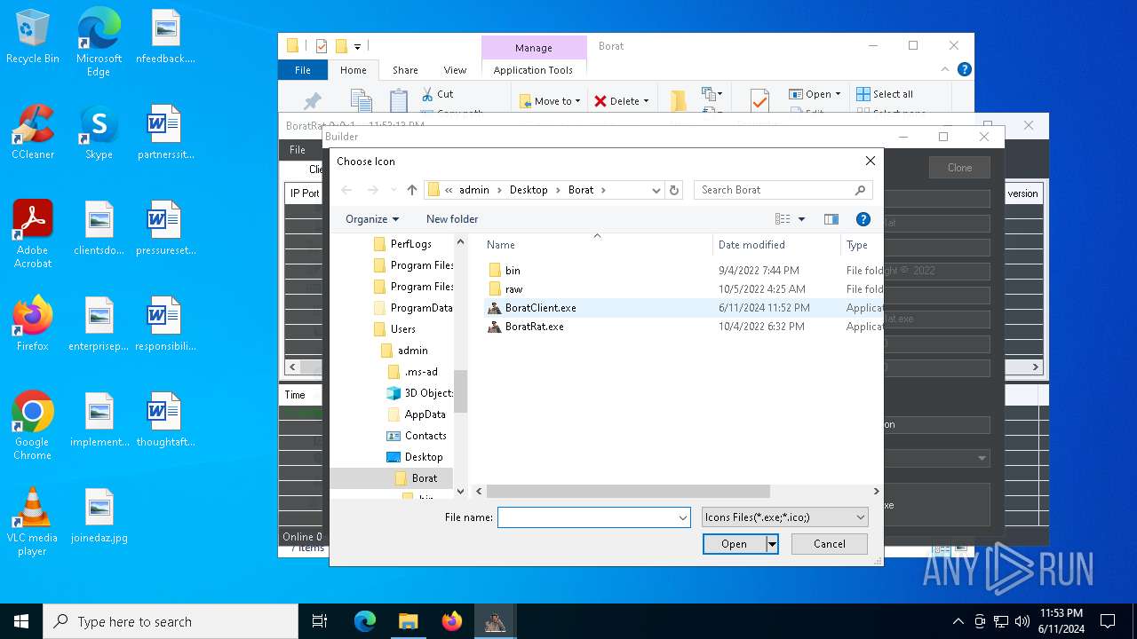The width and height of the screenshot is (1137, 639).
Task: Go up one folder level
Action: click(412, 190)
